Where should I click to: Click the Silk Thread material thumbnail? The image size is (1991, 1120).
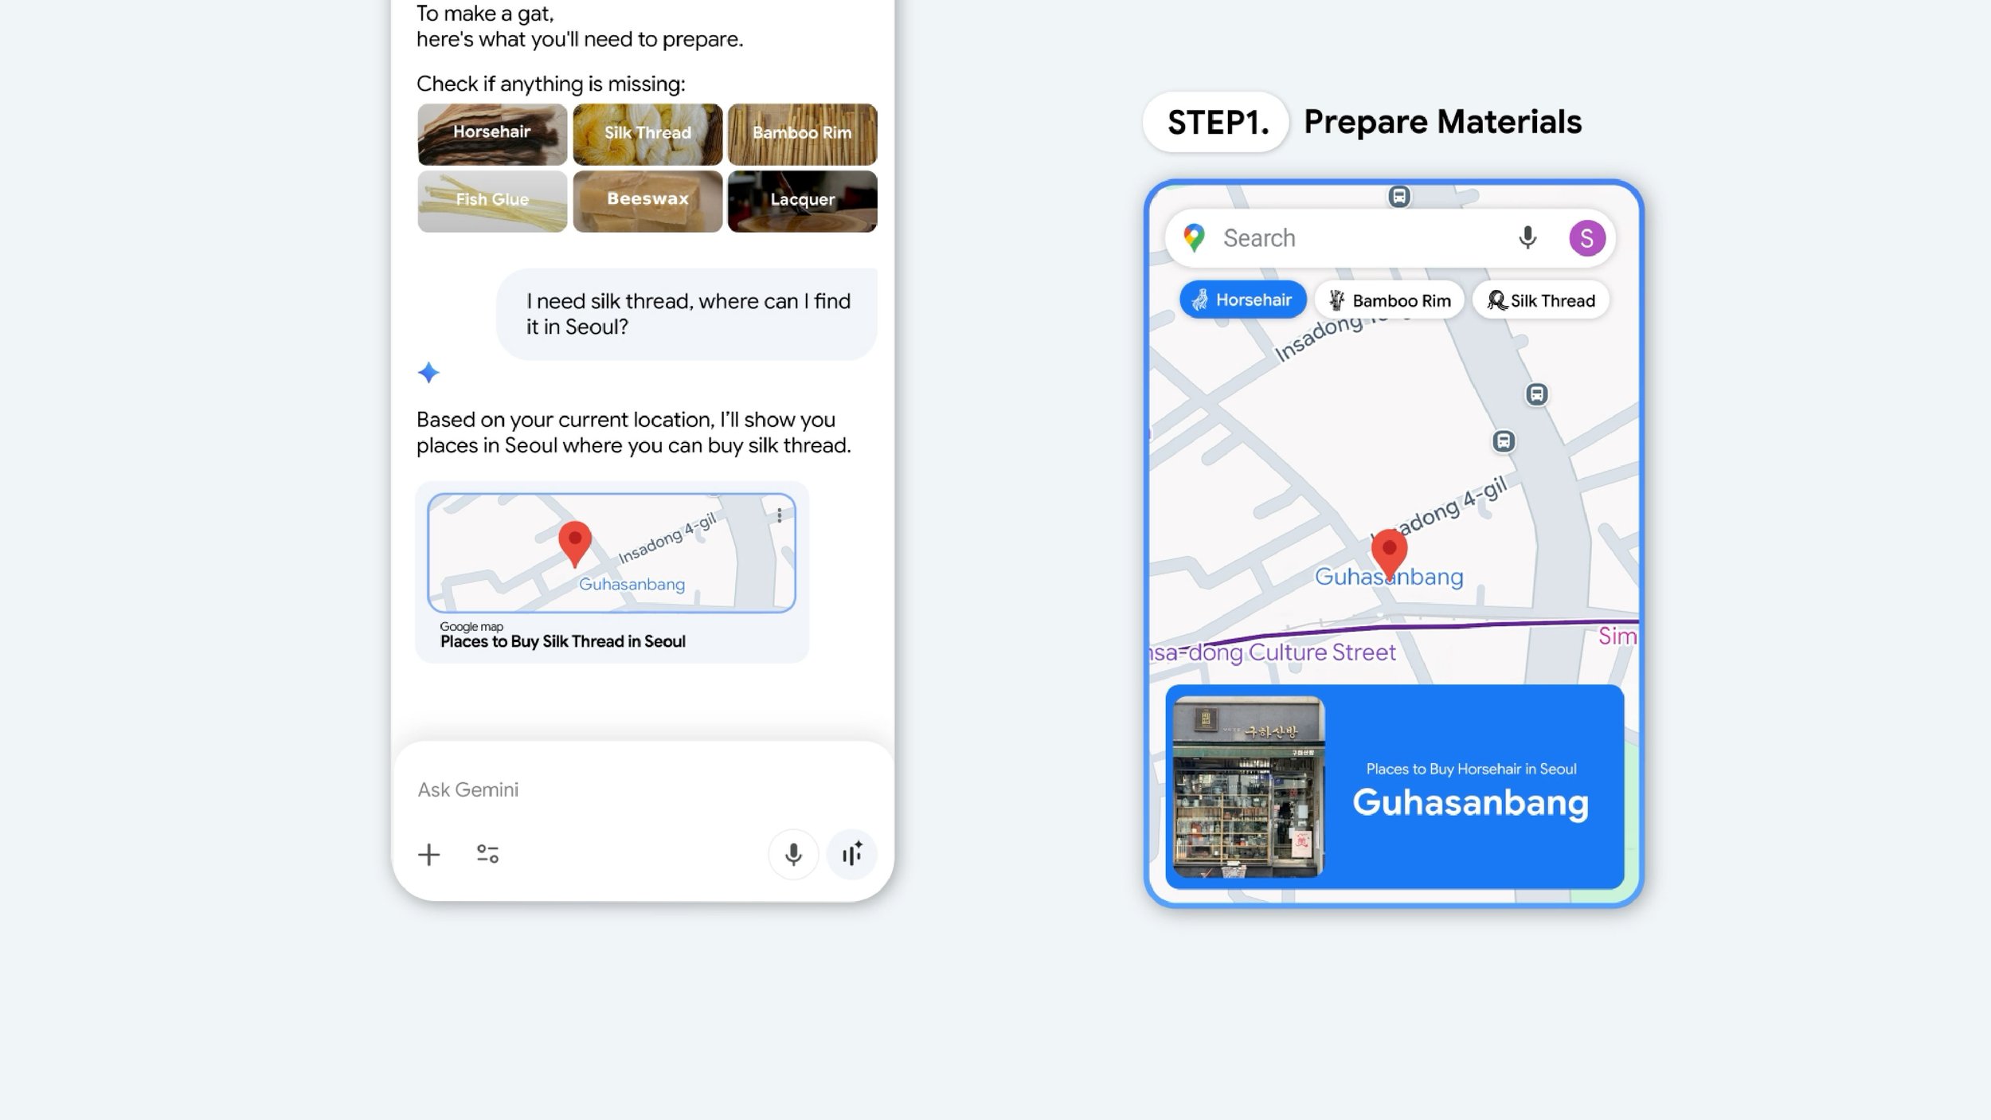pos(647,134)
